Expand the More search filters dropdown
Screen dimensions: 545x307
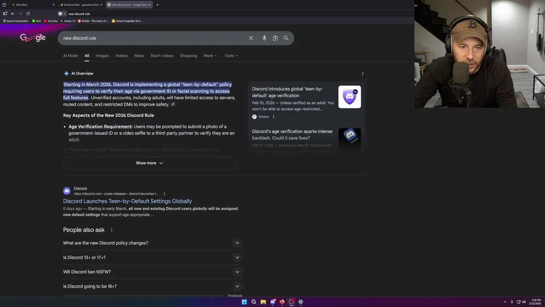[x=210, y=56]
